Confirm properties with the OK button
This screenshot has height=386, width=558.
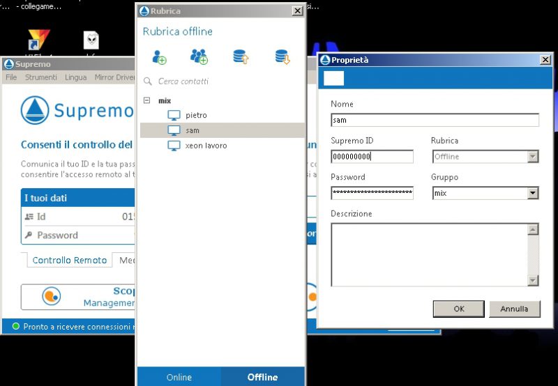click(x=459, y=309)
